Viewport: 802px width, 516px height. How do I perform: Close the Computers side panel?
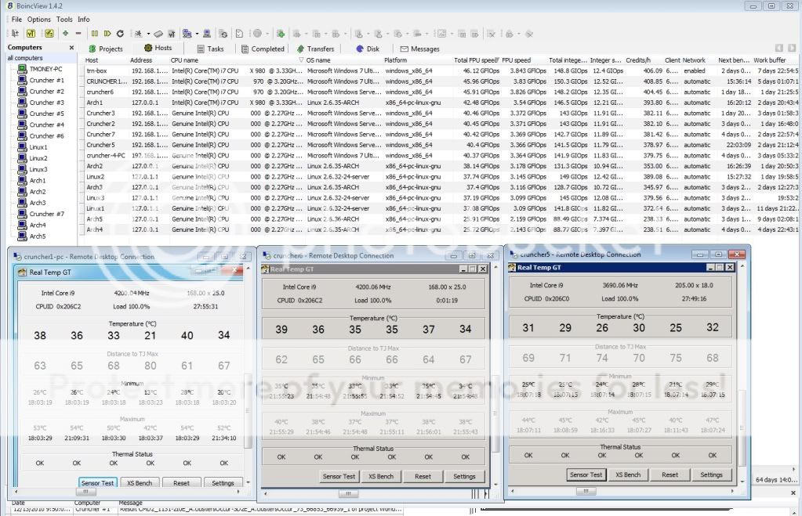tap(71, 48)
